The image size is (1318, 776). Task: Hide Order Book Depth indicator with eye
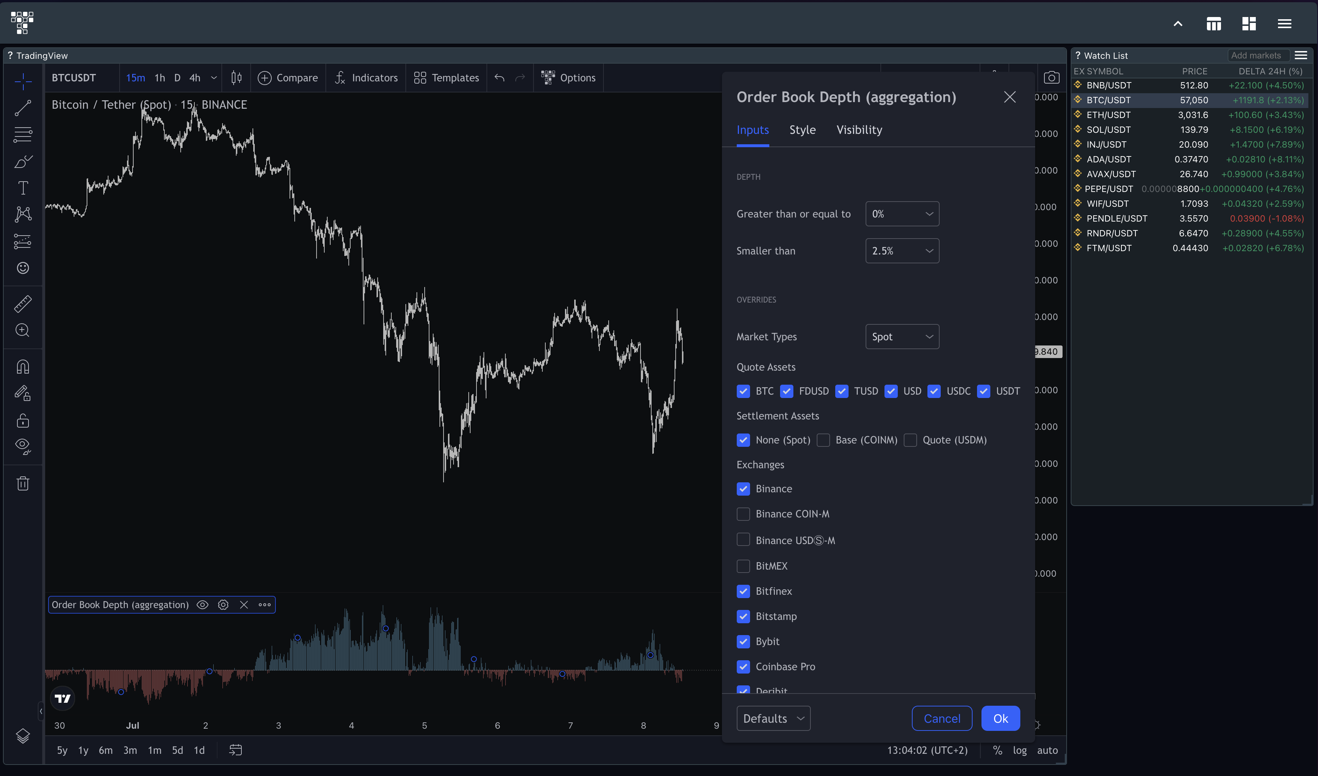tap(203, 605)
